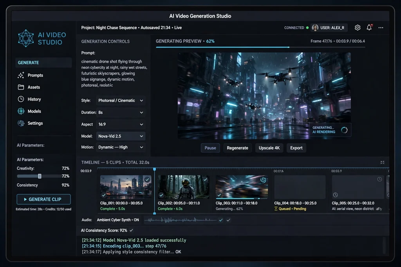Toggle first audio track checkmark
Viewport: 401px width, 267px height.
tap(221, 220)
